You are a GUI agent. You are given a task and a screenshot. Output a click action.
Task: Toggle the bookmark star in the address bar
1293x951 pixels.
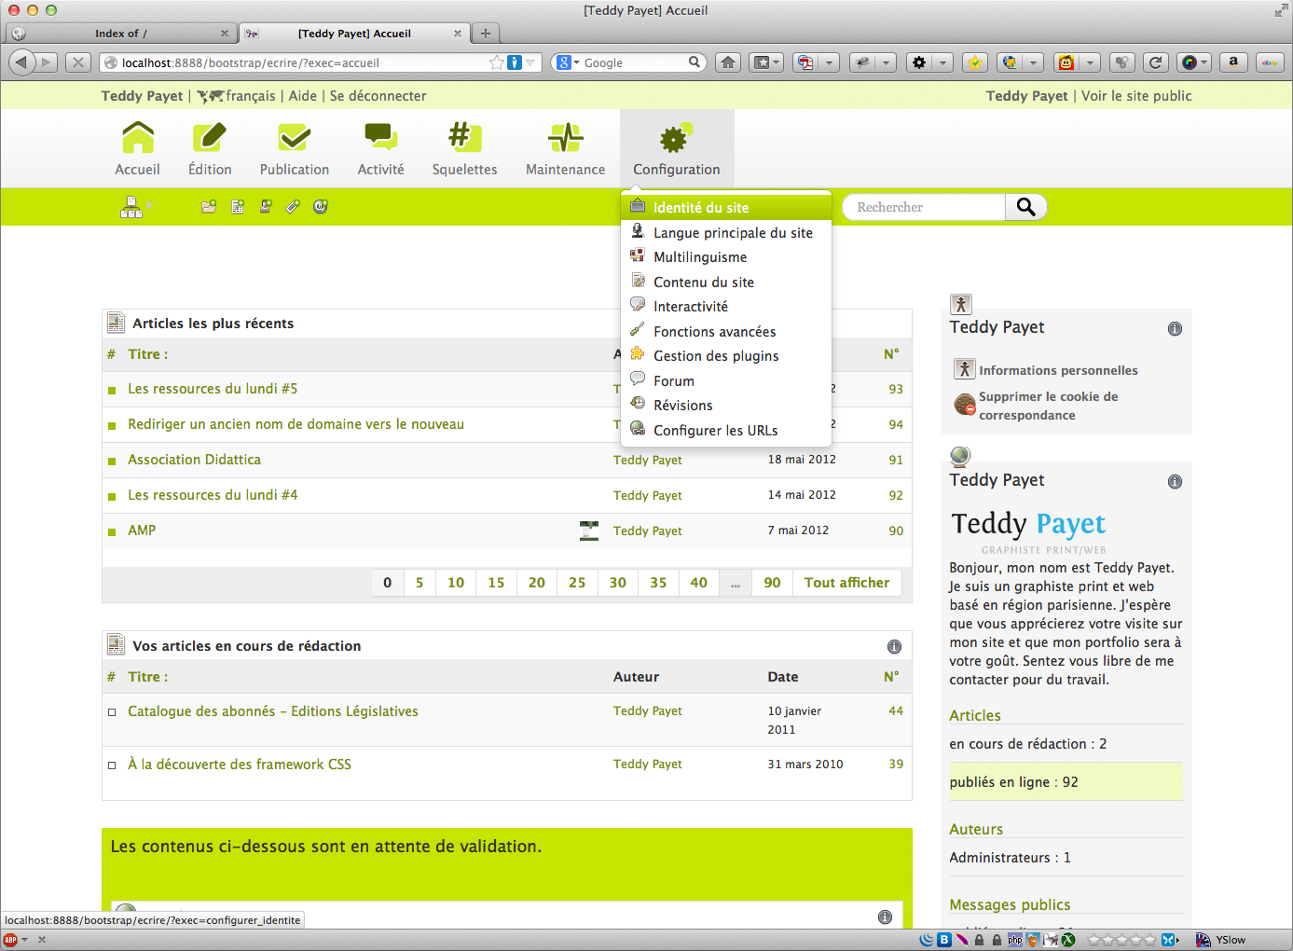coord(497,62)
